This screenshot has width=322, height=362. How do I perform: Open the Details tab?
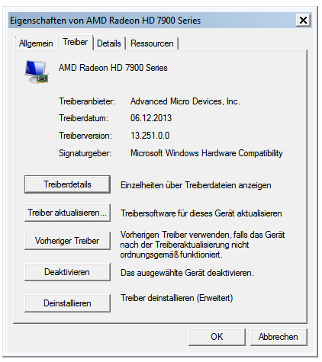pos(109,43)
